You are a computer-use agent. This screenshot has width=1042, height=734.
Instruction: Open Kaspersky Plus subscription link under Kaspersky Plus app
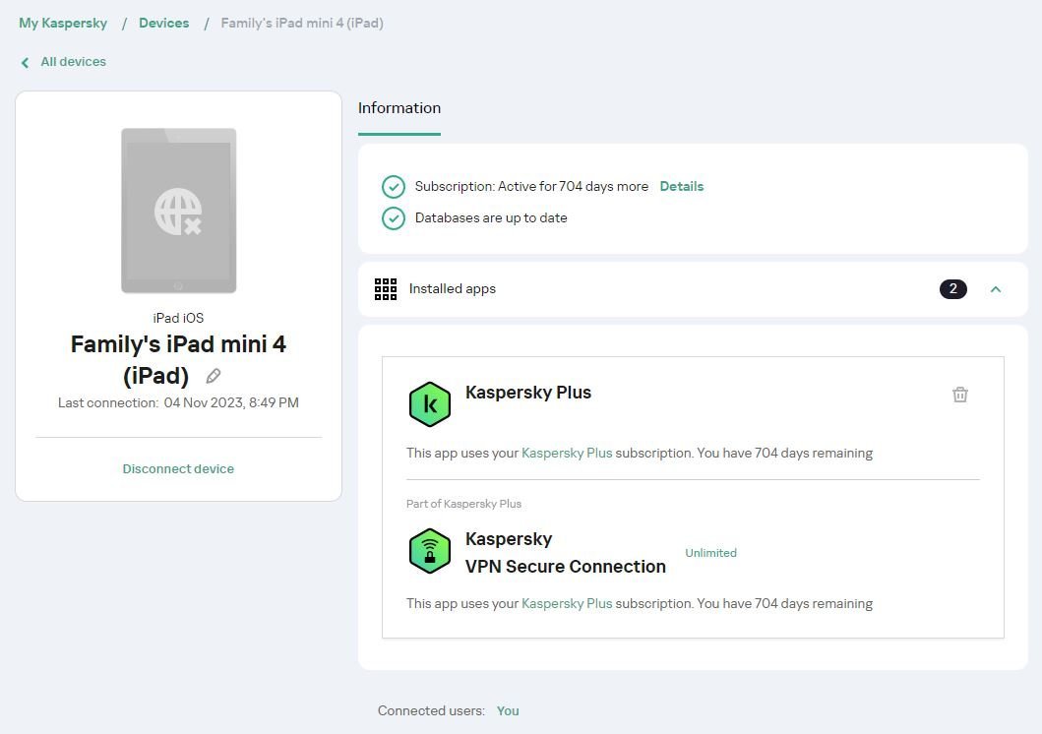point(567,454)
